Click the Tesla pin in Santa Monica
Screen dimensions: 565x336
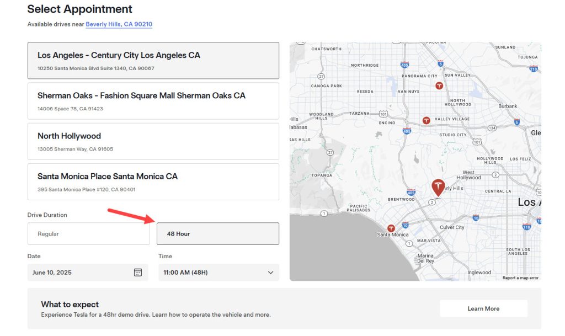click(x=391, y=228)
